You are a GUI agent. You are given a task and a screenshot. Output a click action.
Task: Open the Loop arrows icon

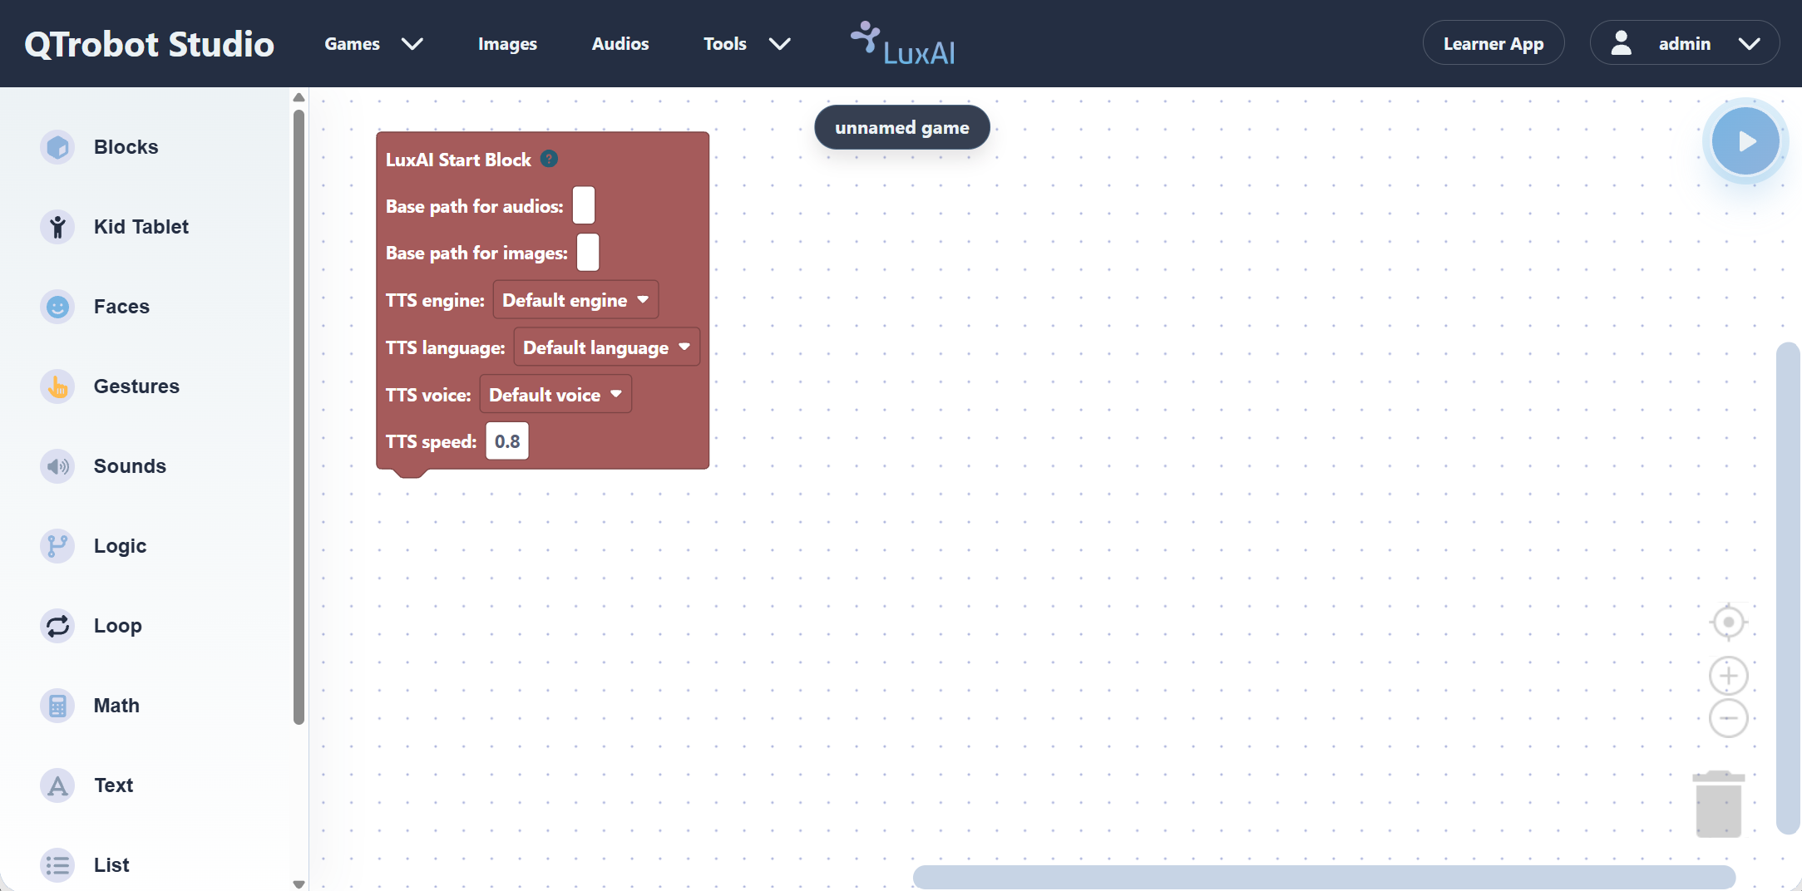click(x=57, y=626)
